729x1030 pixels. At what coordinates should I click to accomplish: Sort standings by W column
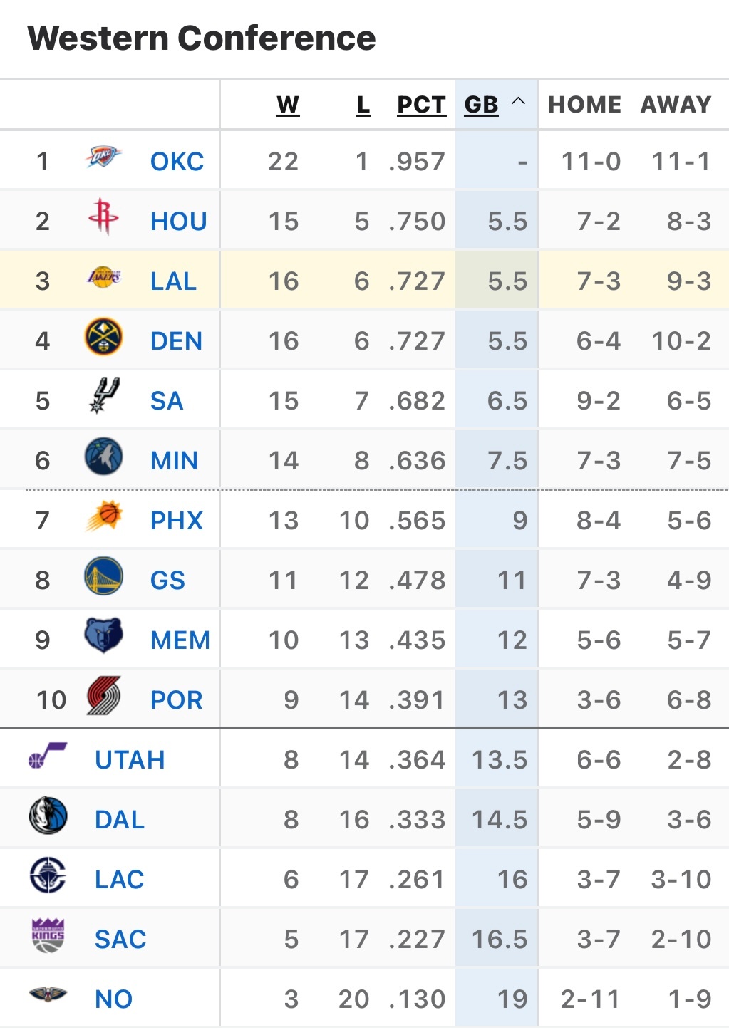tap(288, 105)
